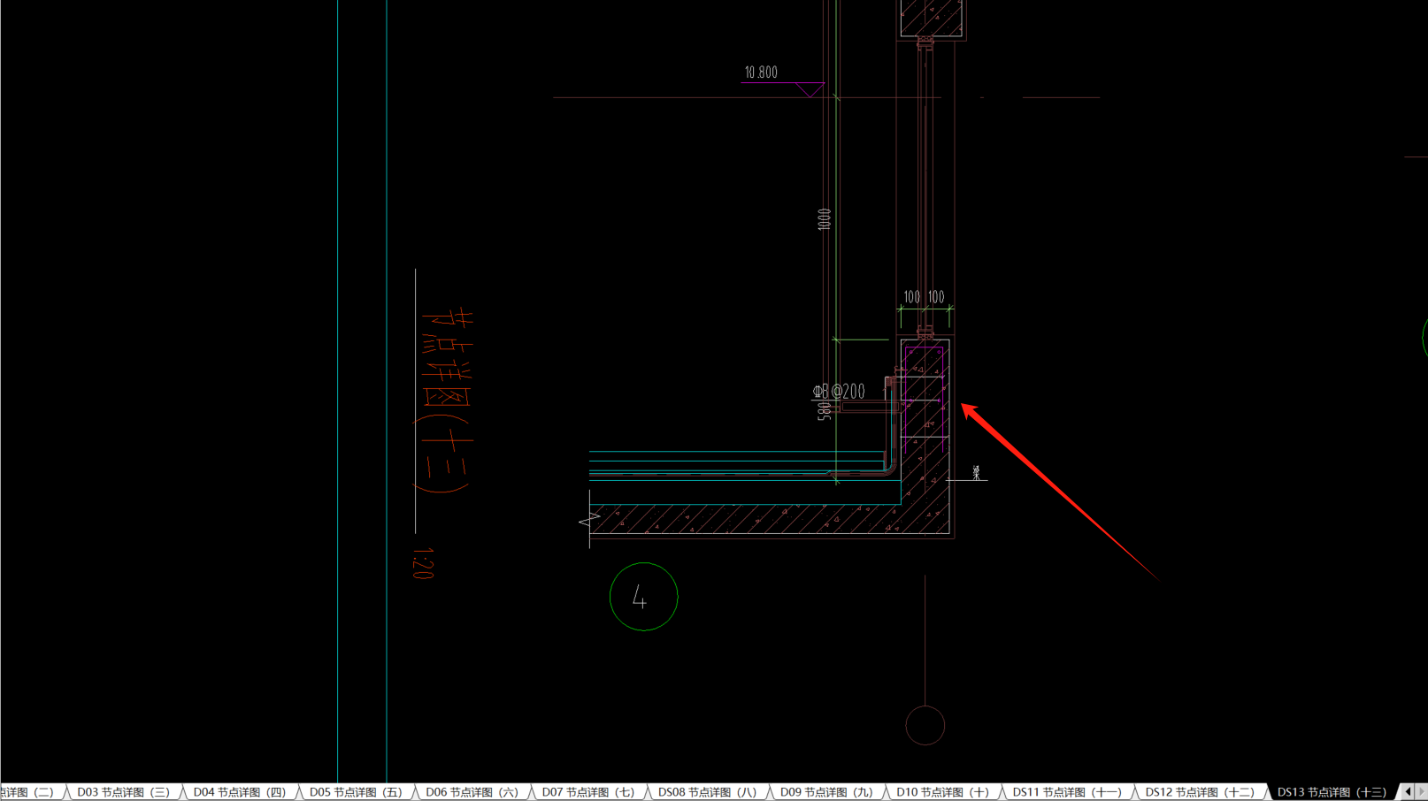Select the Φ8@200 rebar annotation
Viewport: 1428px width, 801px height.
839,391
